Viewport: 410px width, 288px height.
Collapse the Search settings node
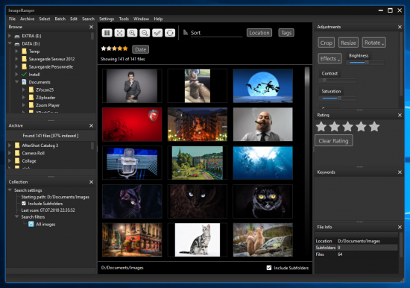(10, 190)
